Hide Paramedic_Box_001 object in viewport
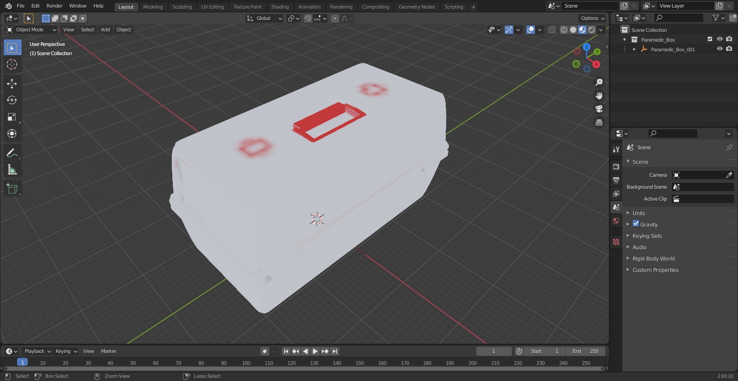Viewport: 738px width, 381px height. [720, 49]
